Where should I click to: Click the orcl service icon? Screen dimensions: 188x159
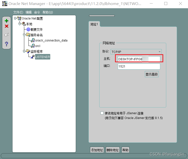pos(33,46)
